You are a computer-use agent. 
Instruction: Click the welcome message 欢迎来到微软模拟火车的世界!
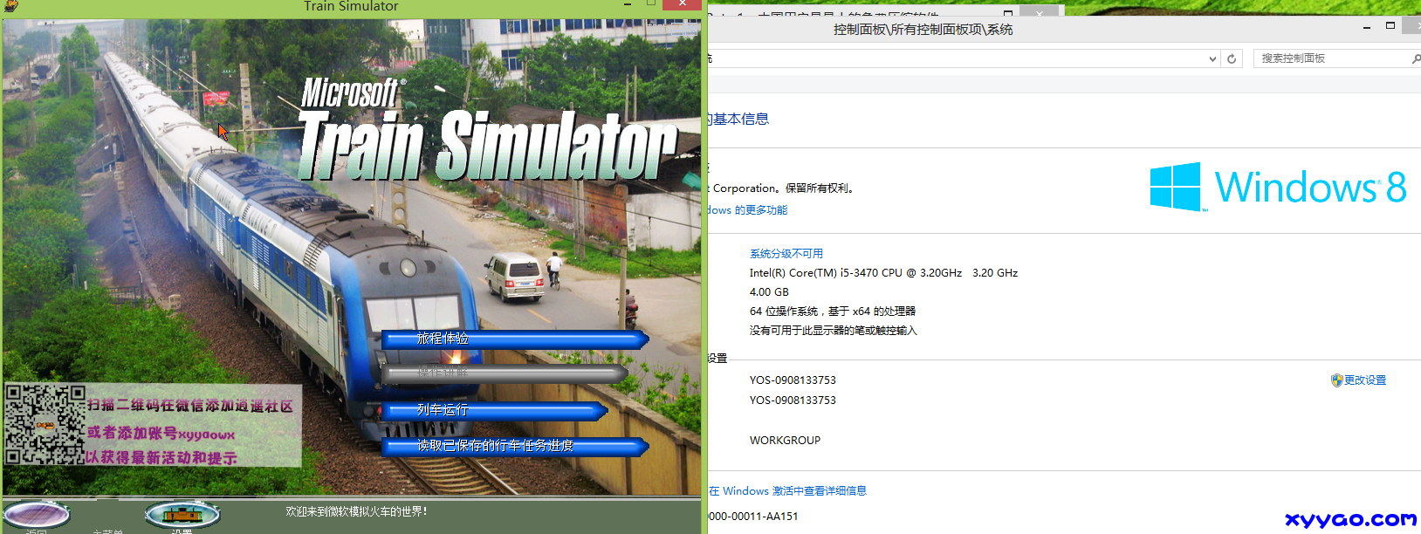pos(356,511)
